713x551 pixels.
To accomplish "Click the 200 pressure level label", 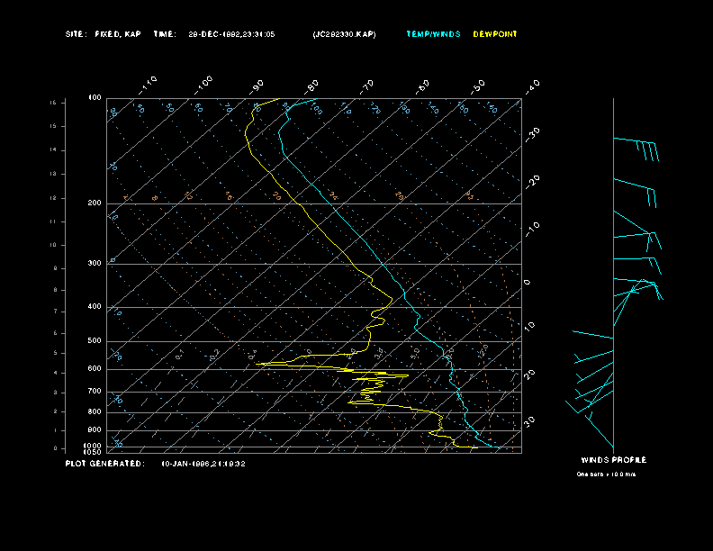I will coord(95,203).
